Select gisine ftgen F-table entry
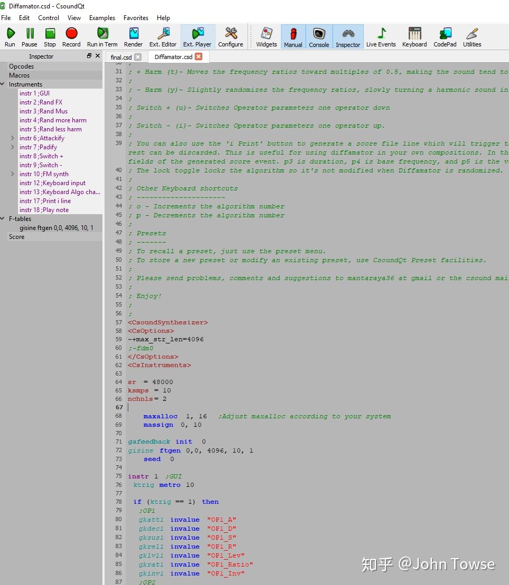 coord(56,228)
